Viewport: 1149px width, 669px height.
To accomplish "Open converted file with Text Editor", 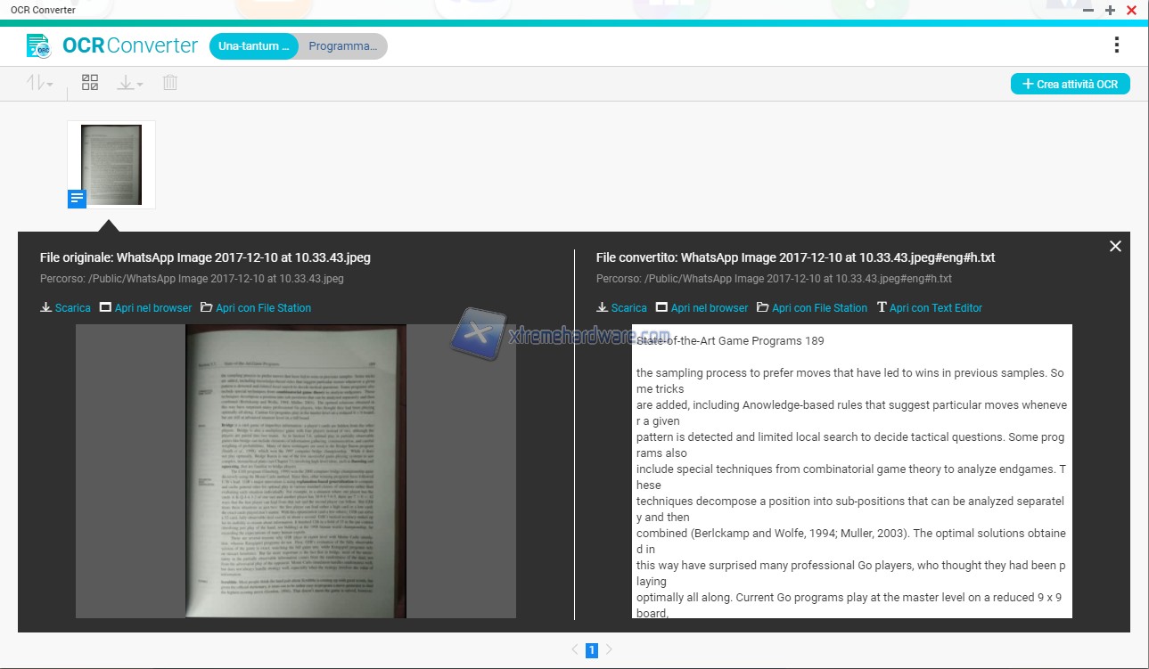I will pos(930,307).
